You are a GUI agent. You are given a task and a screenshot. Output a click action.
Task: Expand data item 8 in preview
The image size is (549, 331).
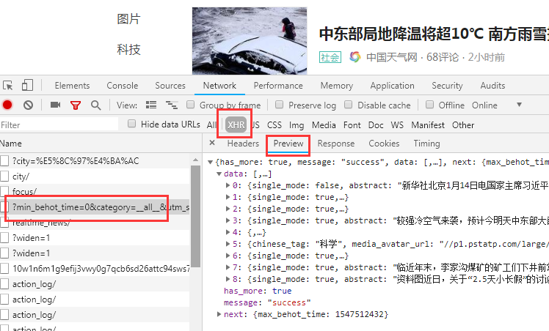pos(228,279)
